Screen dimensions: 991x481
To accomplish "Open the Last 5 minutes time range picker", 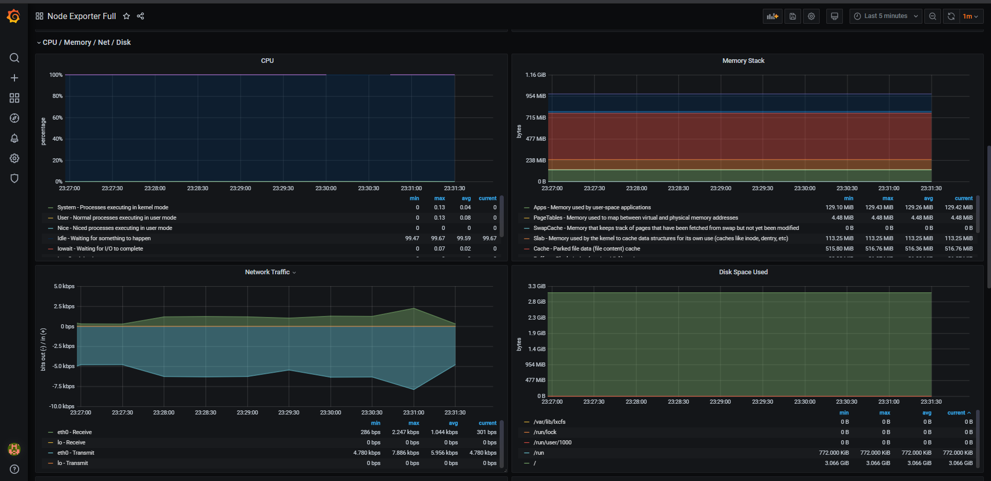I will point(885,16).
